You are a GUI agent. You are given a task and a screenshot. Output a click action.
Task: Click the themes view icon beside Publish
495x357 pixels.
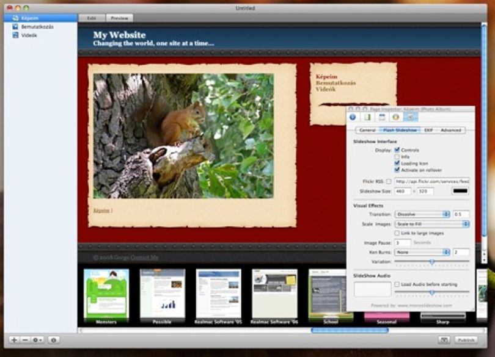[444, 340]
